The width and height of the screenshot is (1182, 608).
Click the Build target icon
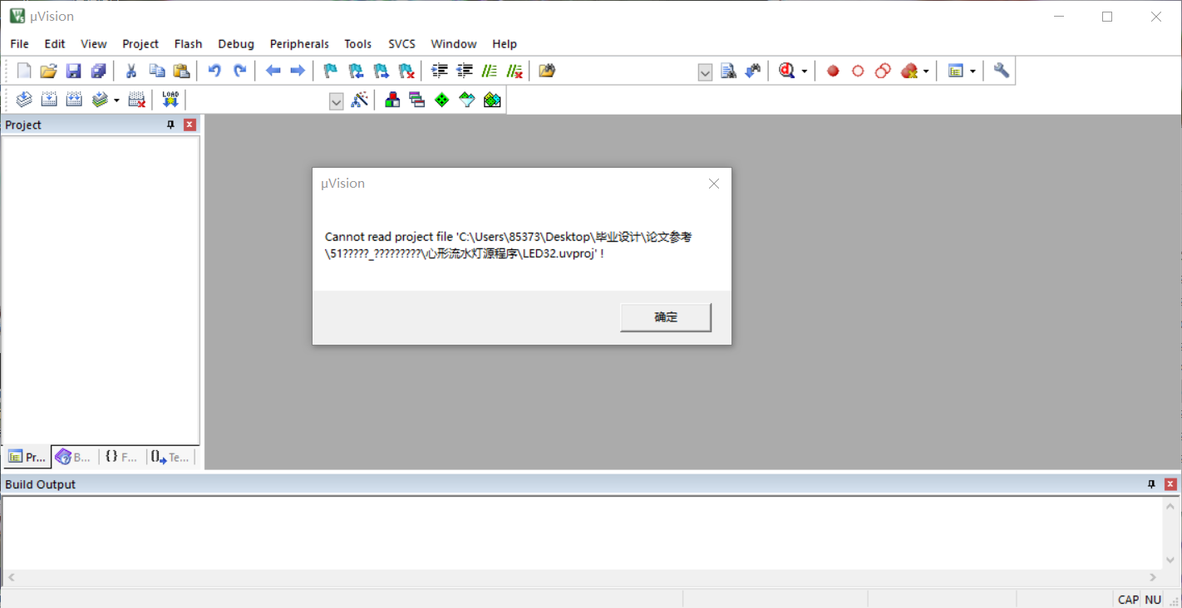point(49,101)
